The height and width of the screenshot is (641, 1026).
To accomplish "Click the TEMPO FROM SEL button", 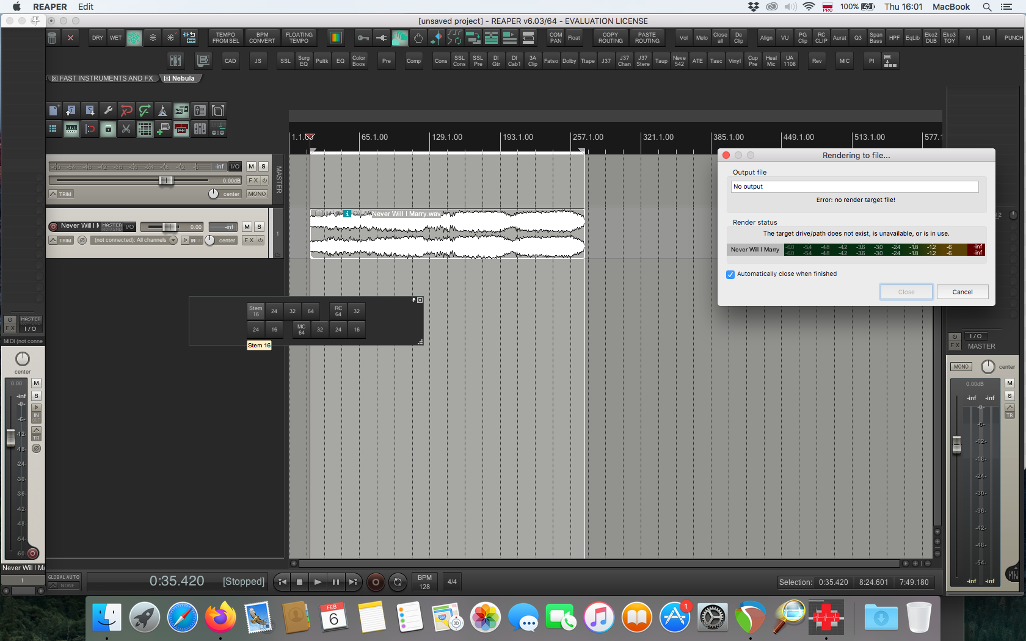I will coord(226,38).
